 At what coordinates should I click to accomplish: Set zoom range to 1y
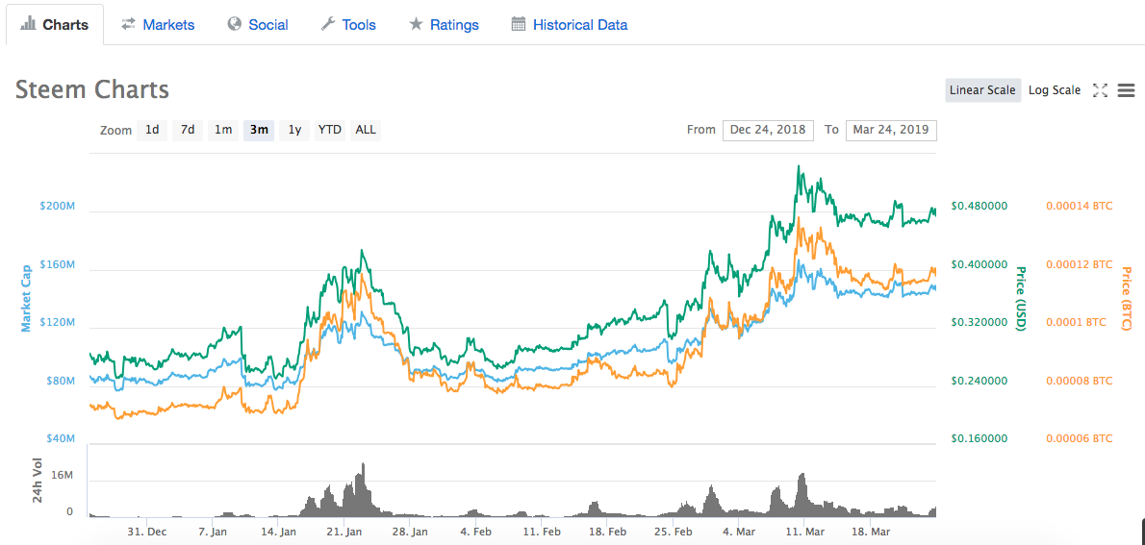[x=294, y=130]
